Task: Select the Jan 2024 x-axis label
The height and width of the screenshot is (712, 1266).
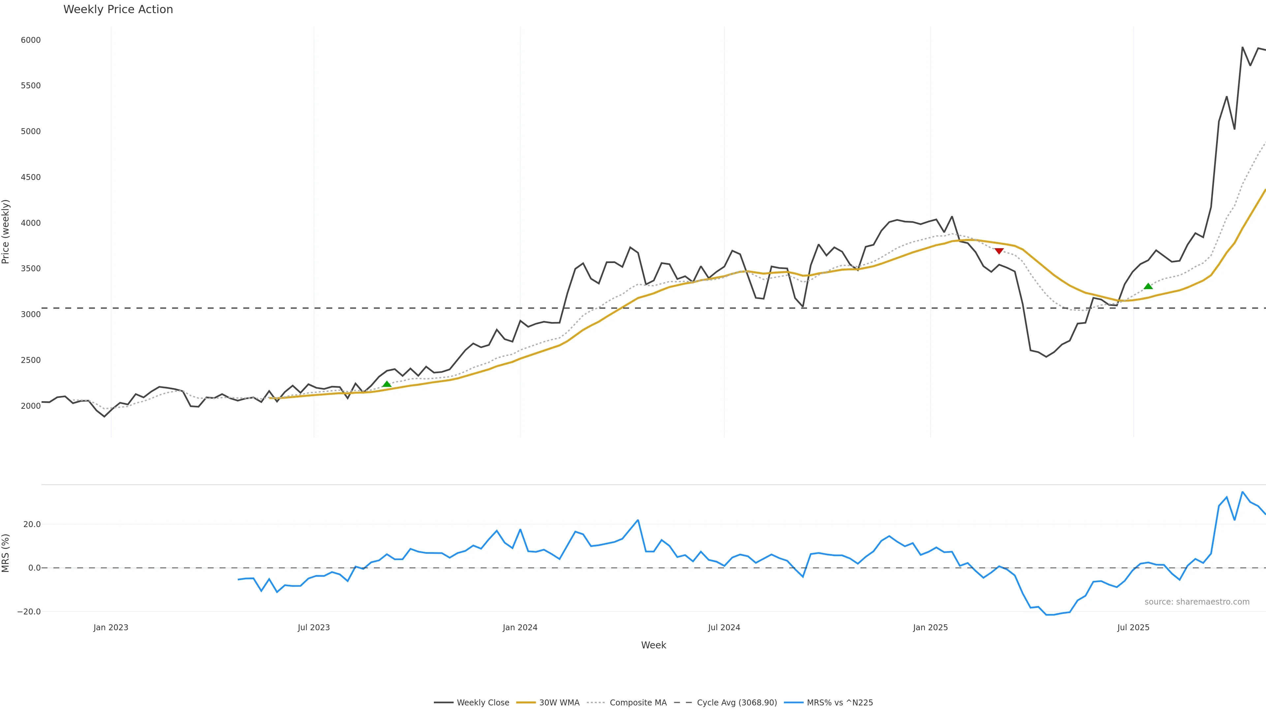Action: (520, 628)
